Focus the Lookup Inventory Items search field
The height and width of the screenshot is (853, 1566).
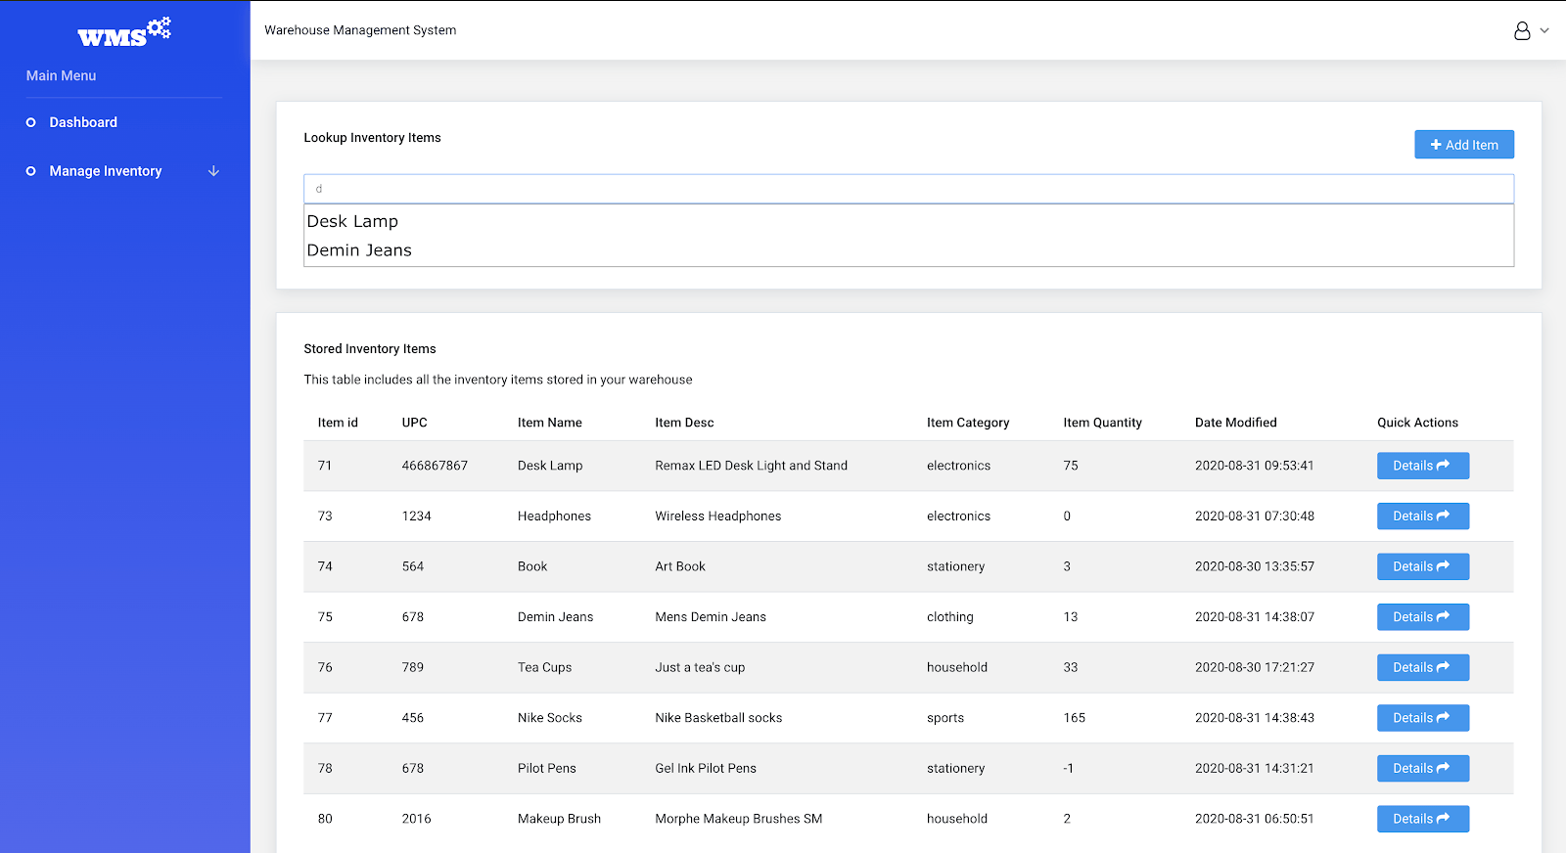click(908, 189)
